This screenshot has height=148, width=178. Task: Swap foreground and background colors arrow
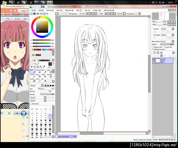[x=53, y=63]
